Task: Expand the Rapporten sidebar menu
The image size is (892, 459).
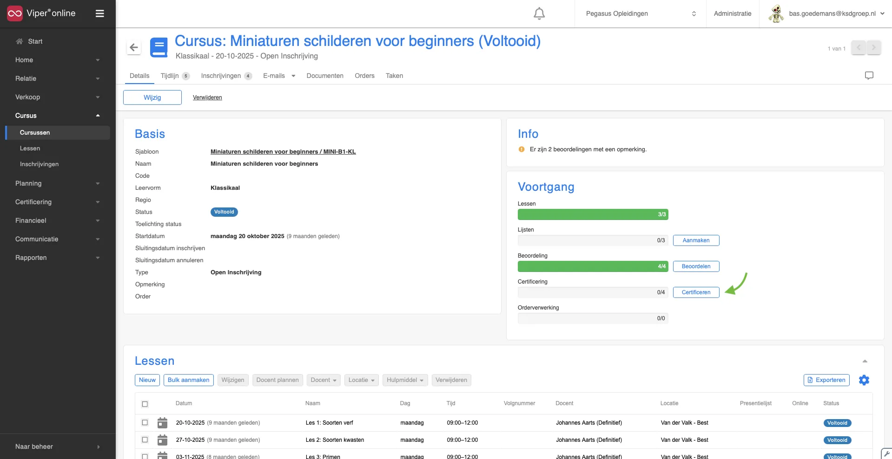Action: coord(58,258)
